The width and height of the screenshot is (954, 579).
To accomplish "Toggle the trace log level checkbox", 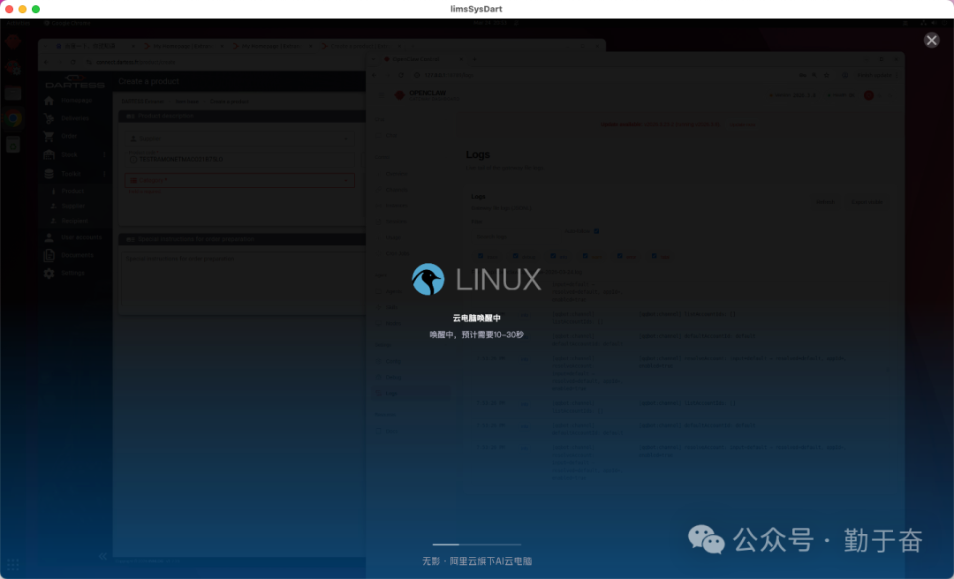I will (481, 256).
